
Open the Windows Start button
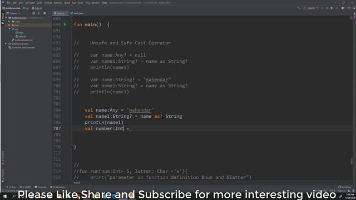tap(5, 196)
